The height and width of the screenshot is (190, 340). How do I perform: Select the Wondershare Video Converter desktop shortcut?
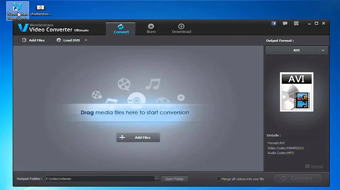(x=17, y=11)
